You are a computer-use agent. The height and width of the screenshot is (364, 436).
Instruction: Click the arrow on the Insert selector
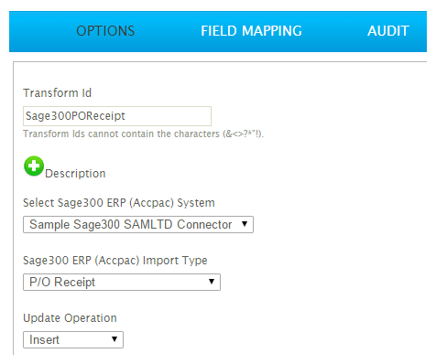coord(114,339)
